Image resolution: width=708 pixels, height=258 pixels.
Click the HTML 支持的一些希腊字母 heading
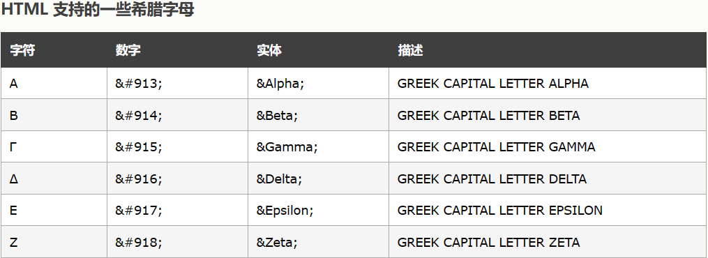pos(98,10)
